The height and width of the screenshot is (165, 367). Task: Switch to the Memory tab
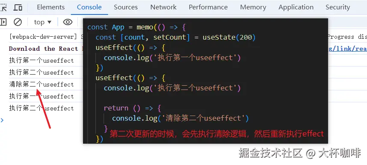(x=253, y=7)
